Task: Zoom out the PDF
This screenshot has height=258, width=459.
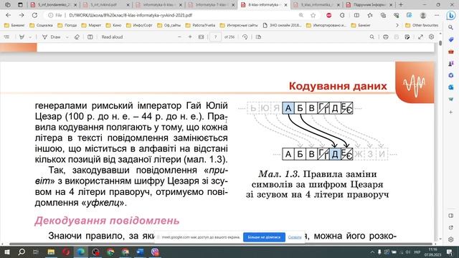Action: (179, 37)
